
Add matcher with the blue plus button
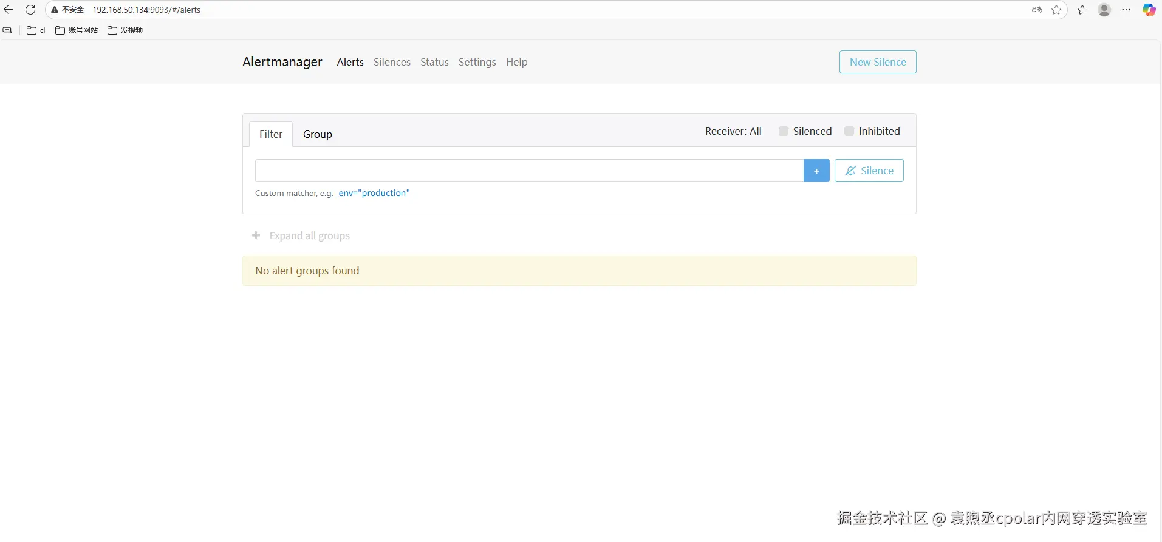(x=816, y=171)
